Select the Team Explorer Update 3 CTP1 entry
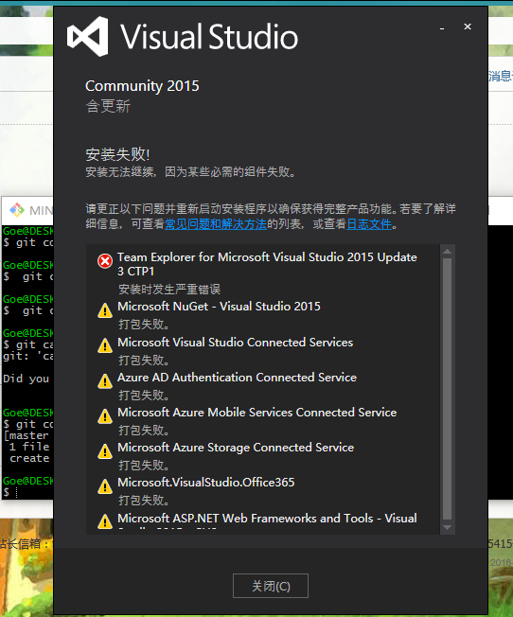Image resolution: width=513 pixels, height=617 pixels. pos(267,264)
